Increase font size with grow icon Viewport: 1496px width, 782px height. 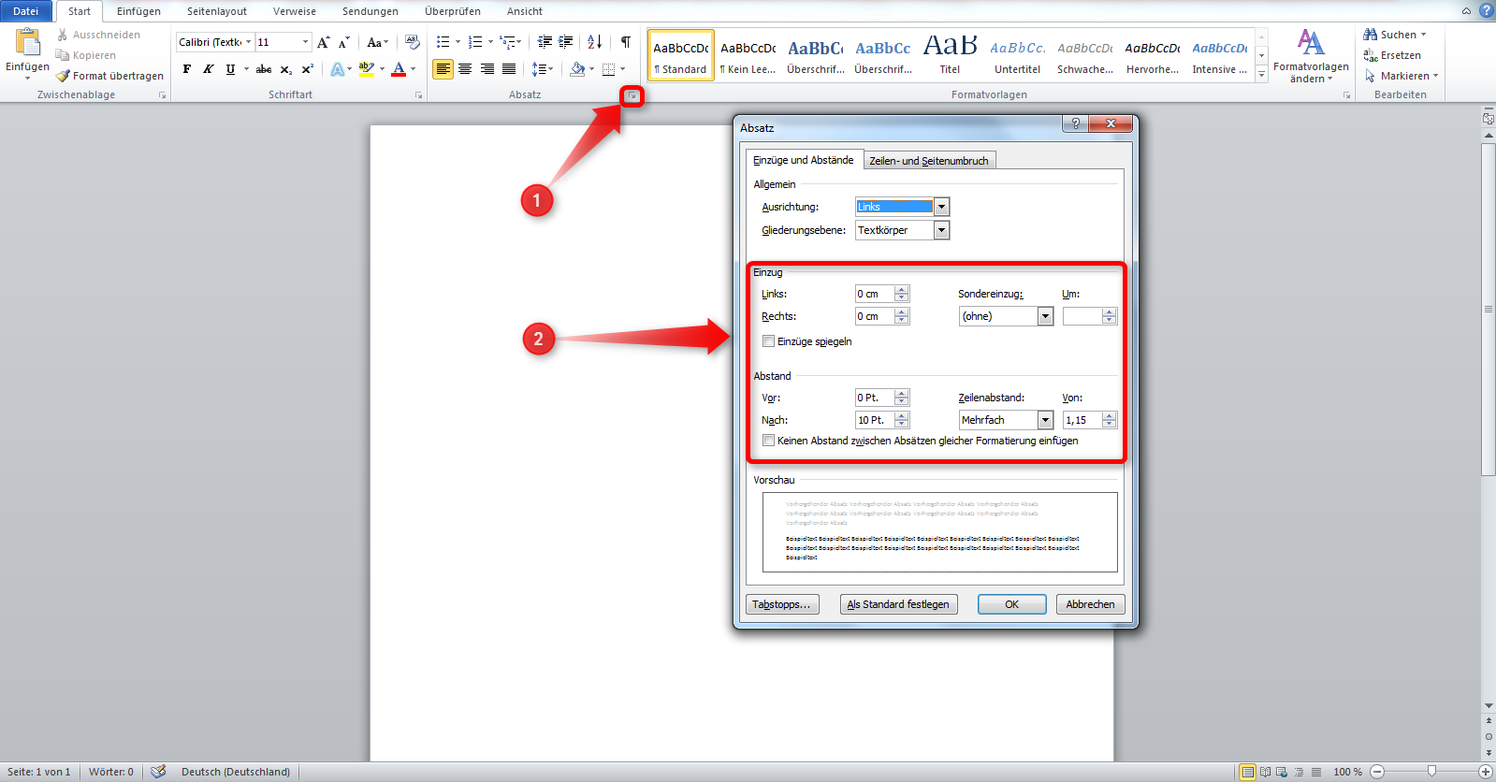(x=324, y=42)
